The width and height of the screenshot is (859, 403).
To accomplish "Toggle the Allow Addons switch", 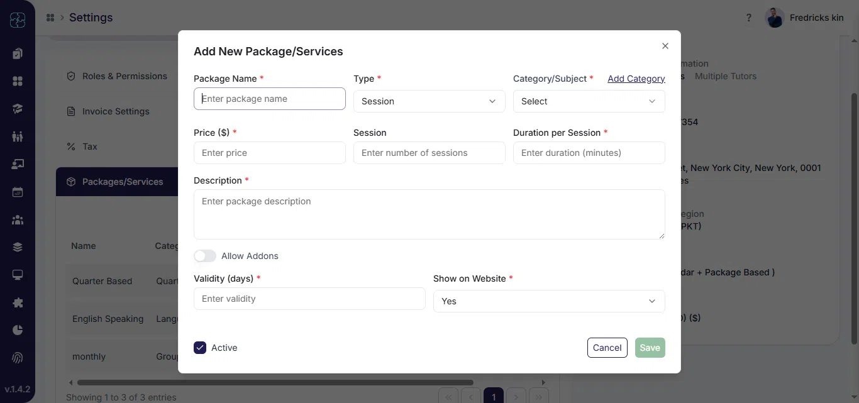I will tap(205, 256).
